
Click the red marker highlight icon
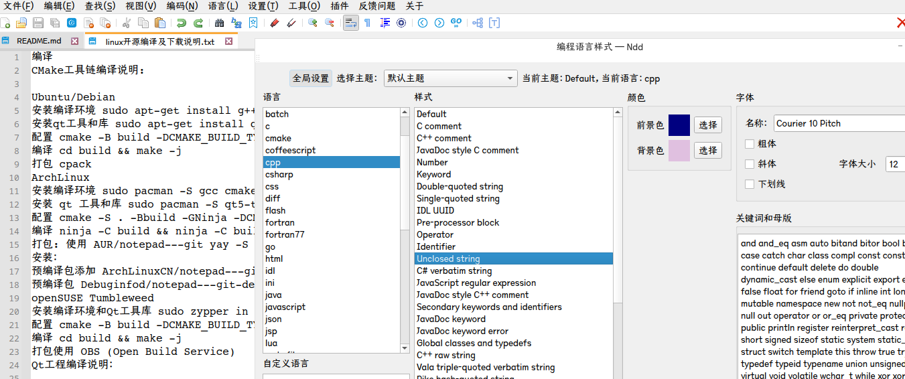(x=274, y=23)
